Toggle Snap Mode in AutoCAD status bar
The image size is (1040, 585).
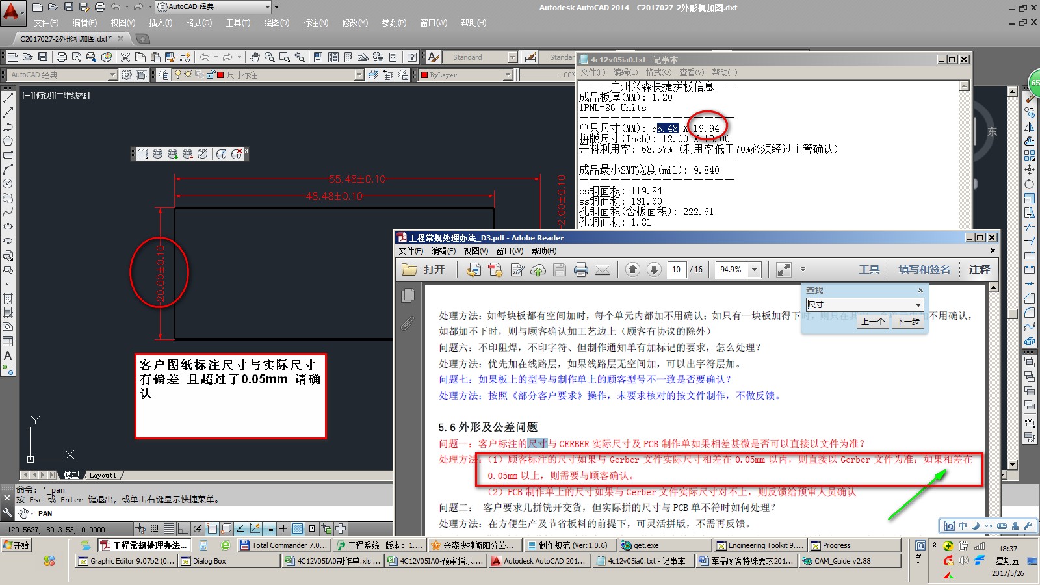coord(155,528)
